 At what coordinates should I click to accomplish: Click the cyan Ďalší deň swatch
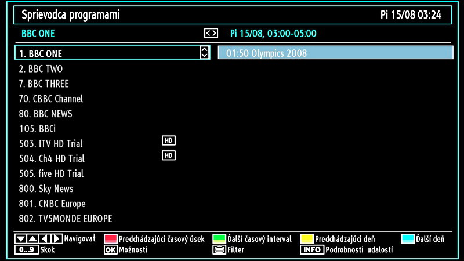point(408,239)
